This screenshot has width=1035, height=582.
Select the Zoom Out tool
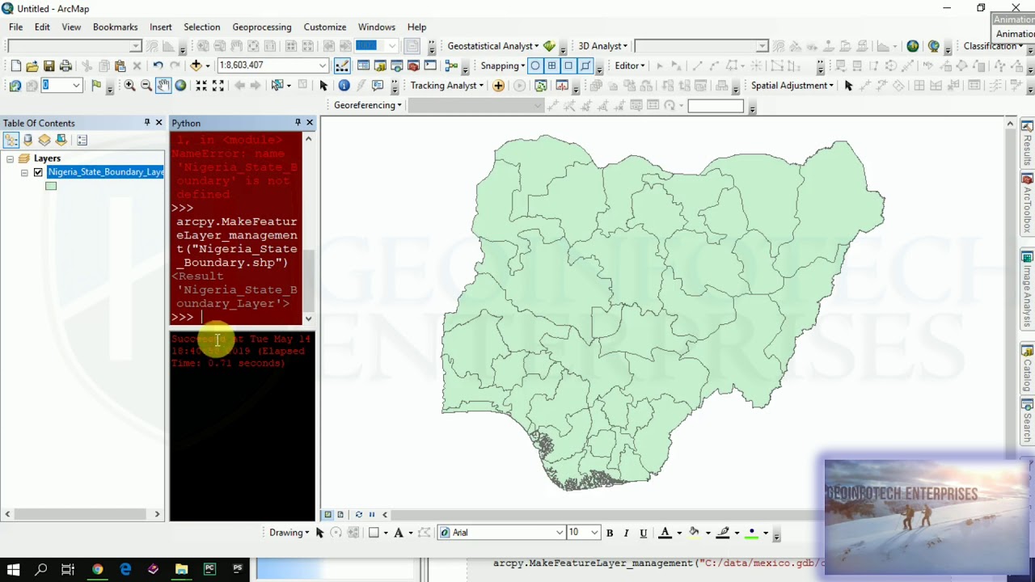pyautogui.click(x=146, y=85)
